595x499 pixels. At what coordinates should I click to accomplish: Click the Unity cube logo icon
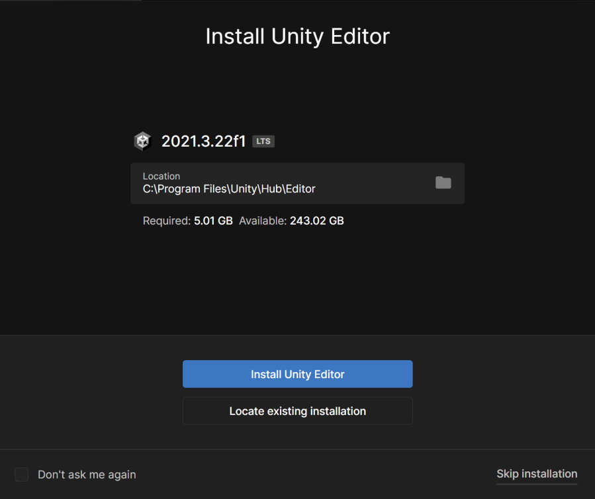pos(142,141)
